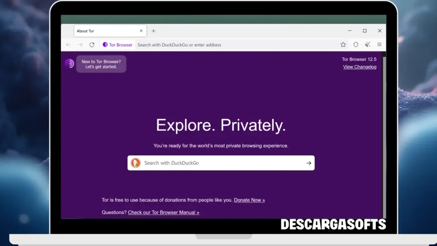Open the application hamburger menu
The height and width of the screenshot is (246, 437).
tap(379, 44)
